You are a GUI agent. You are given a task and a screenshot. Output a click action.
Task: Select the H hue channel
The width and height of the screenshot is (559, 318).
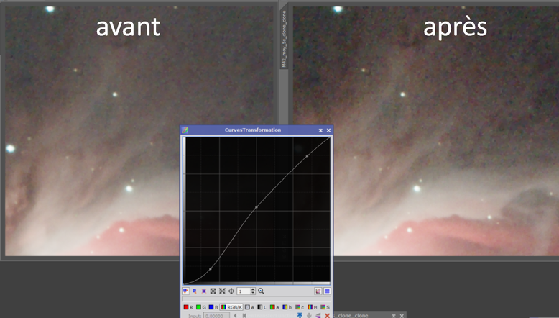click(313, 307)
